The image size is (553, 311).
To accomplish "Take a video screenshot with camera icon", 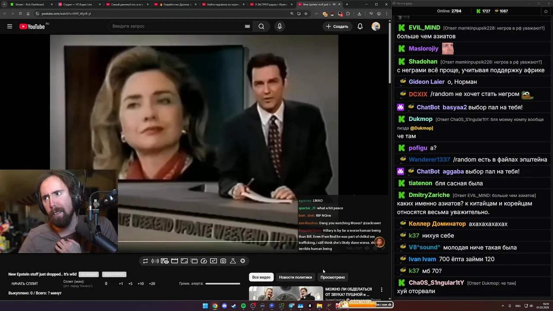I will [x=223, y=261].
